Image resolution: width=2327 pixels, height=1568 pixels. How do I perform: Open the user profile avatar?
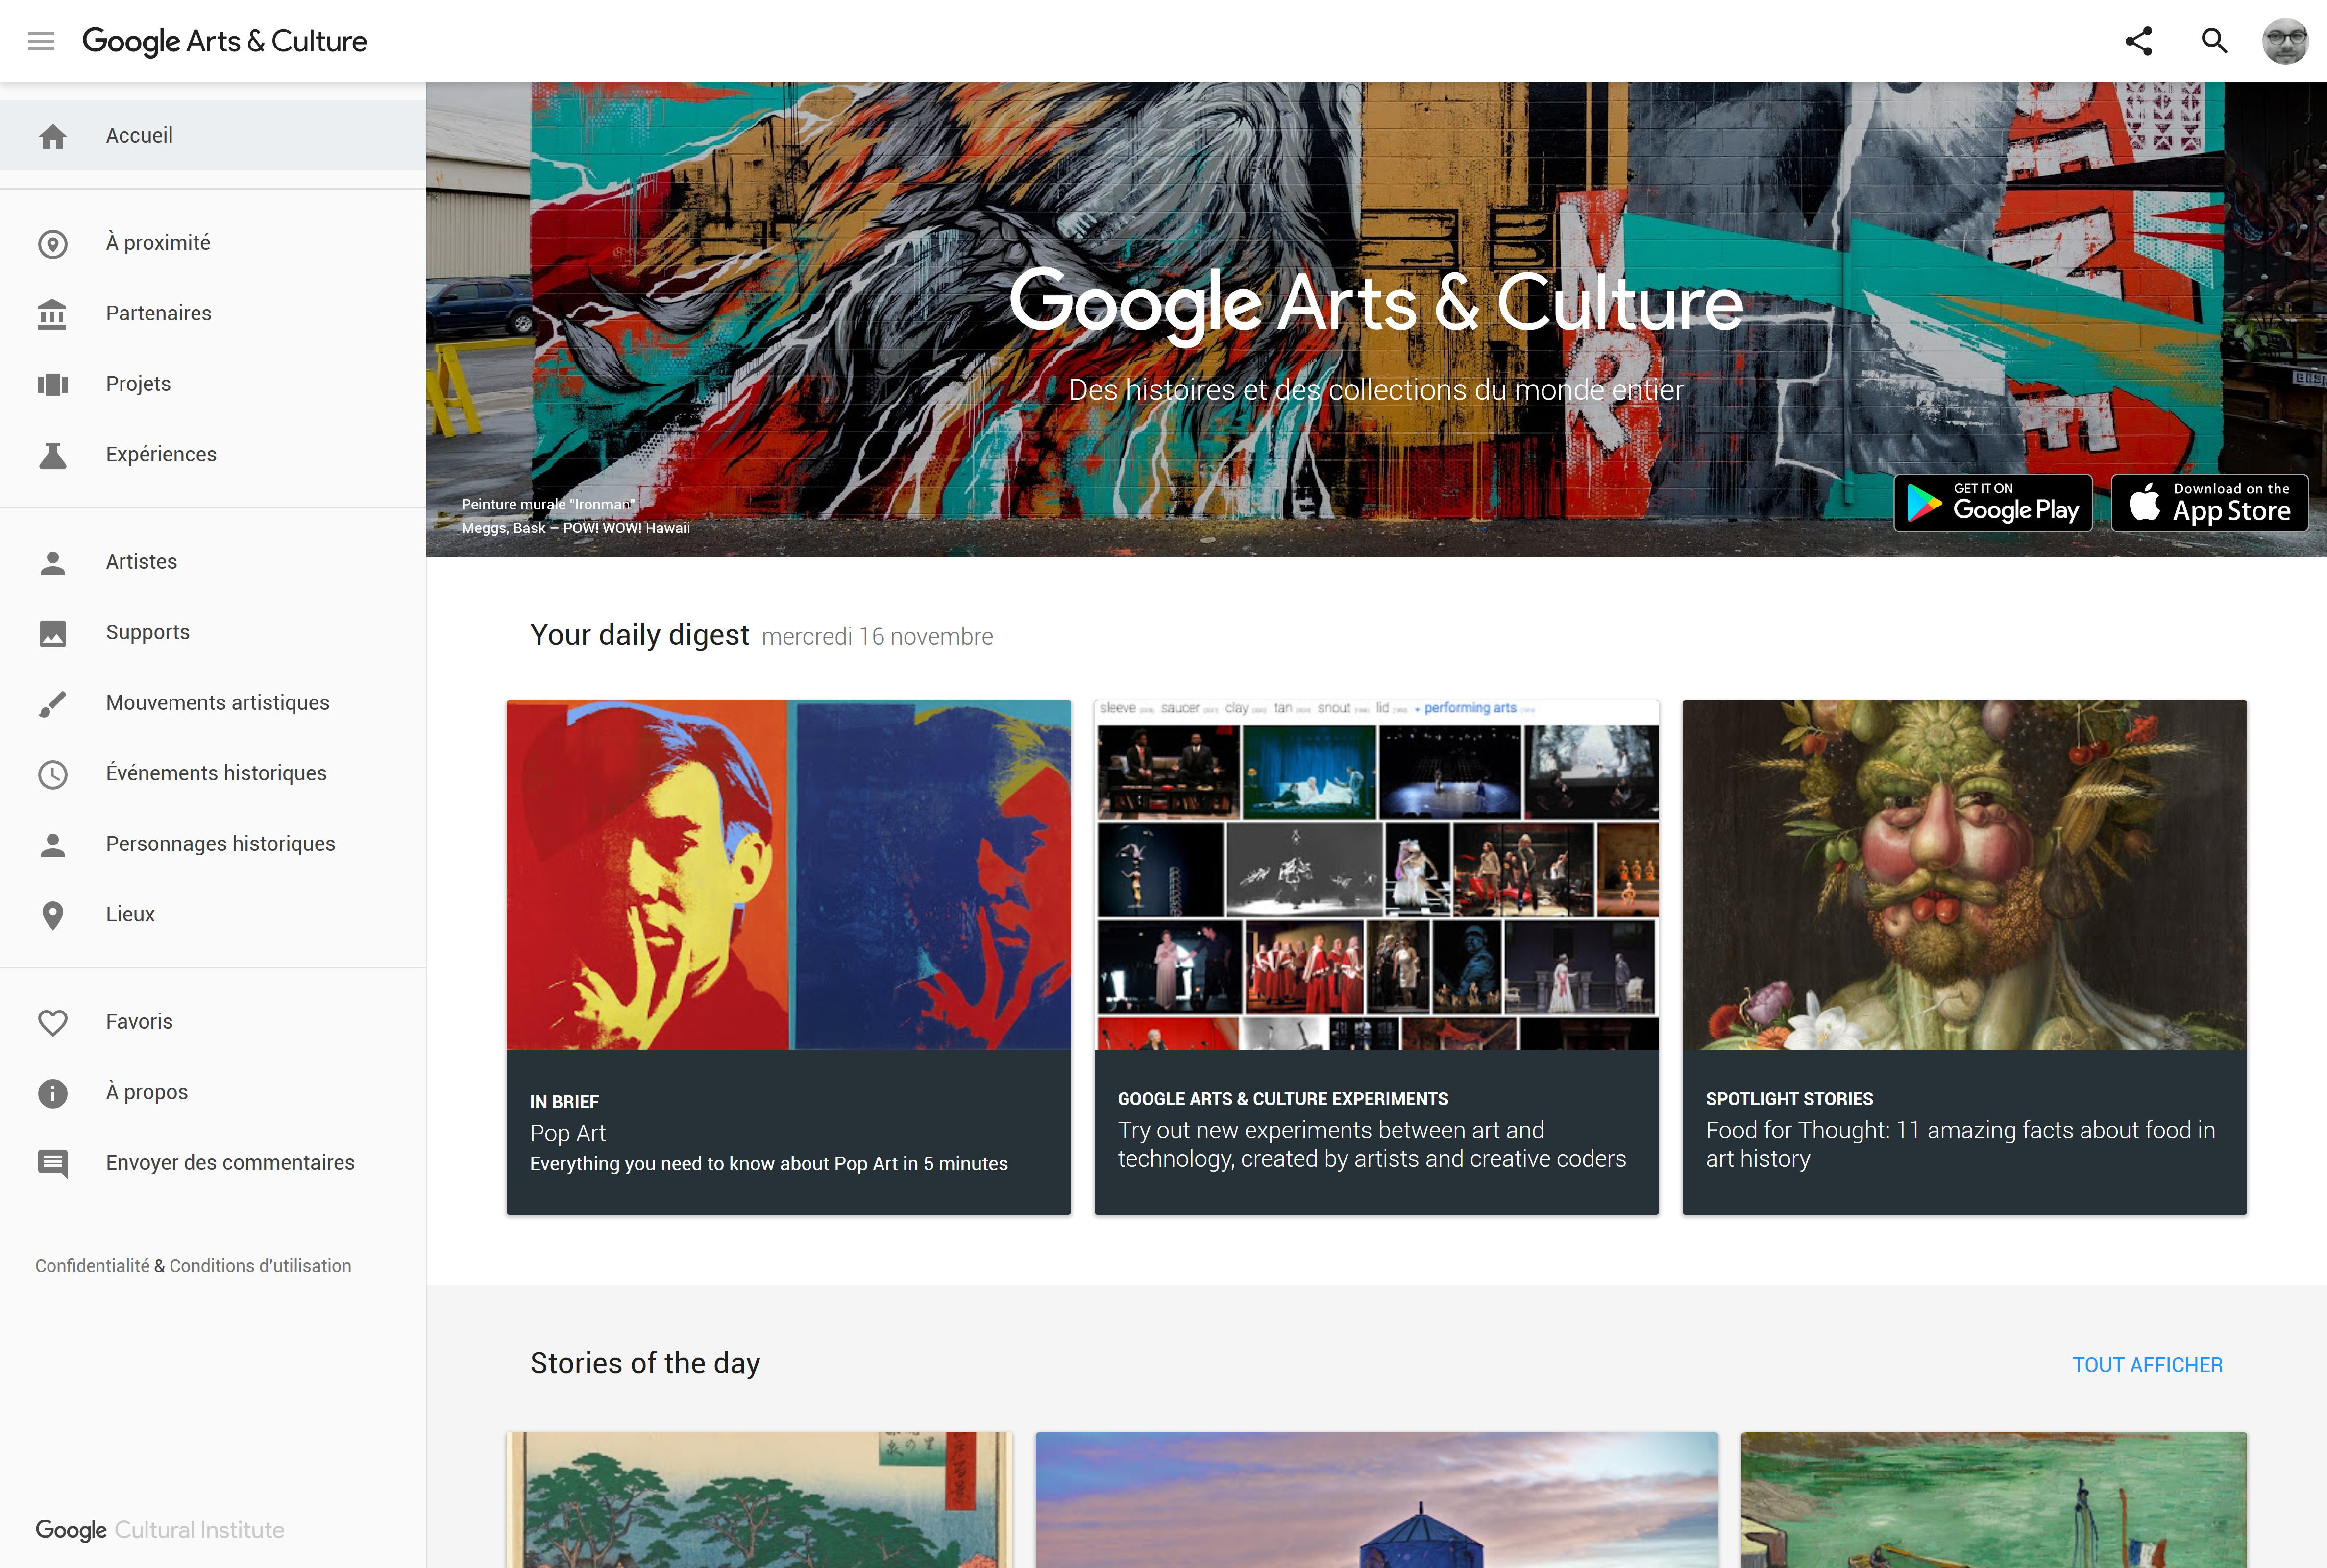pyautogui.click(x=2285, y=41)
